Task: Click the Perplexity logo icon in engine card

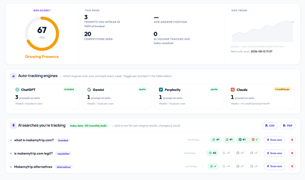Action: point(161,90)
